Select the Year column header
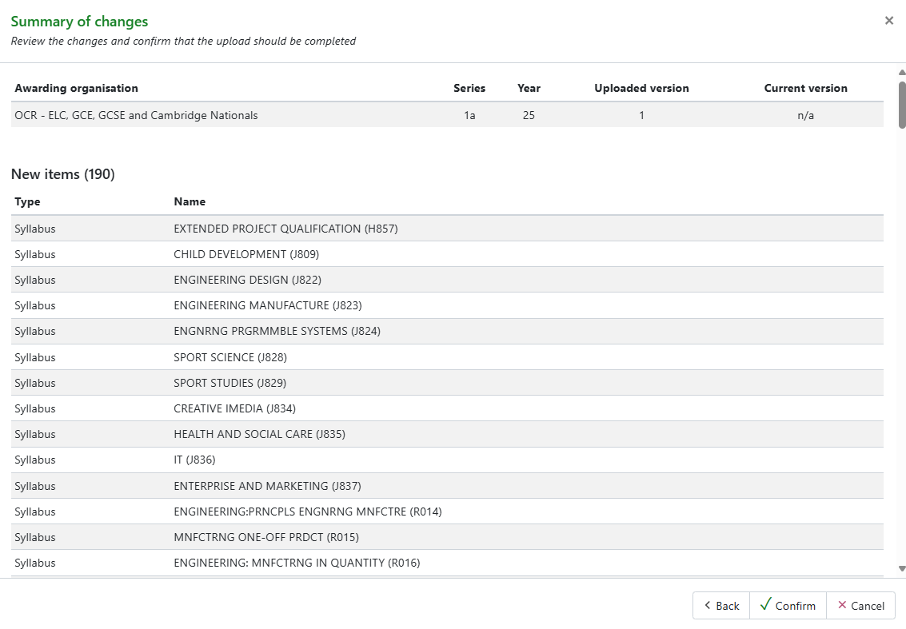This screenshot has height=629, width=906. 529,89
